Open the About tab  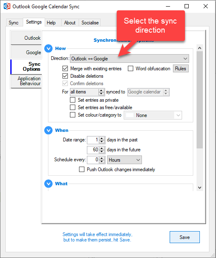pyautogui.click(x=70, y=23)
